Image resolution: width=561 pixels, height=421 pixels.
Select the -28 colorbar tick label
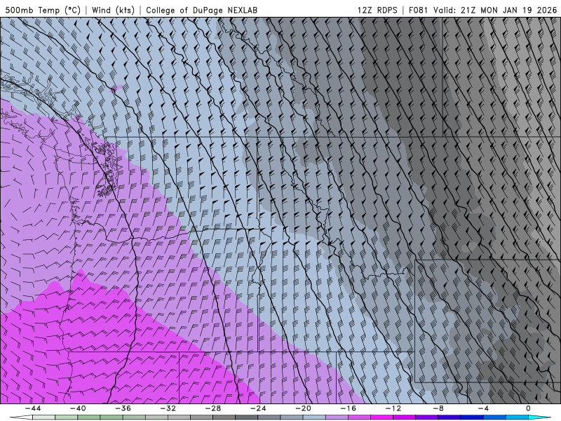pos(213,408)
